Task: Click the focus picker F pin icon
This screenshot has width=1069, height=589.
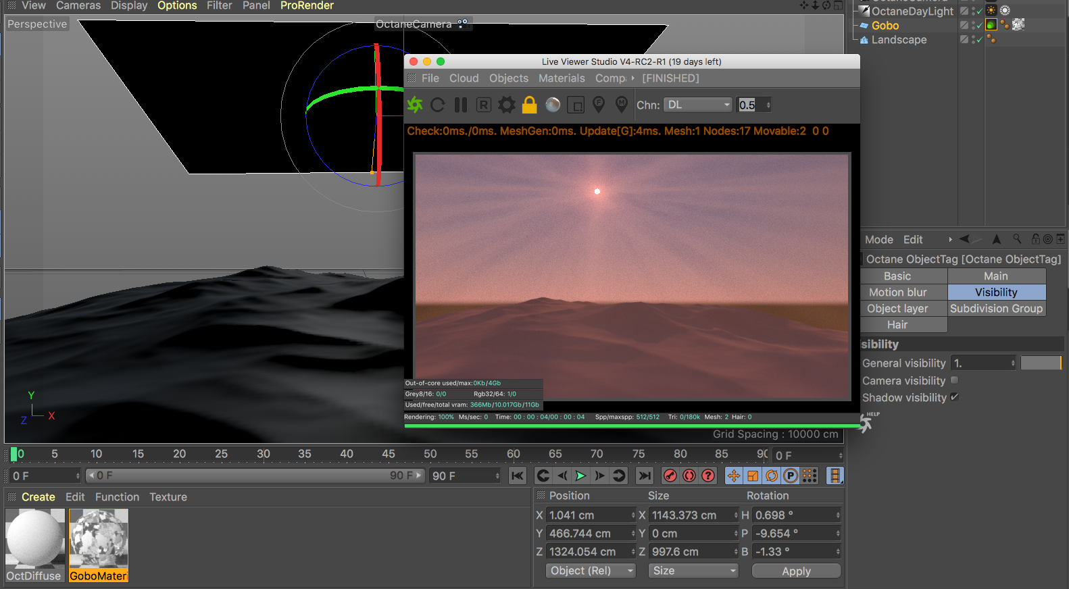Action: click(x=599, y=104)
